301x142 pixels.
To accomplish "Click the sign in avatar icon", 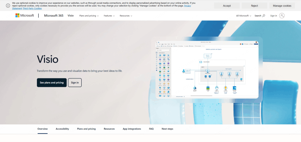I will (x=282, y=16).
